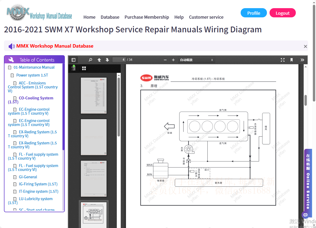316x228 pixels.
Task: Open EX-Reding System country VI entry
Action: point(33,145)
